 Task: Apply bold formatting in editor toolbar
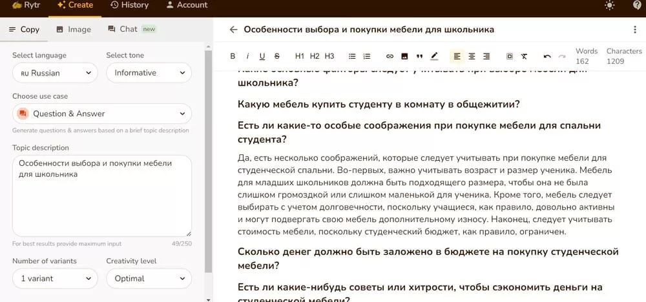233,56
